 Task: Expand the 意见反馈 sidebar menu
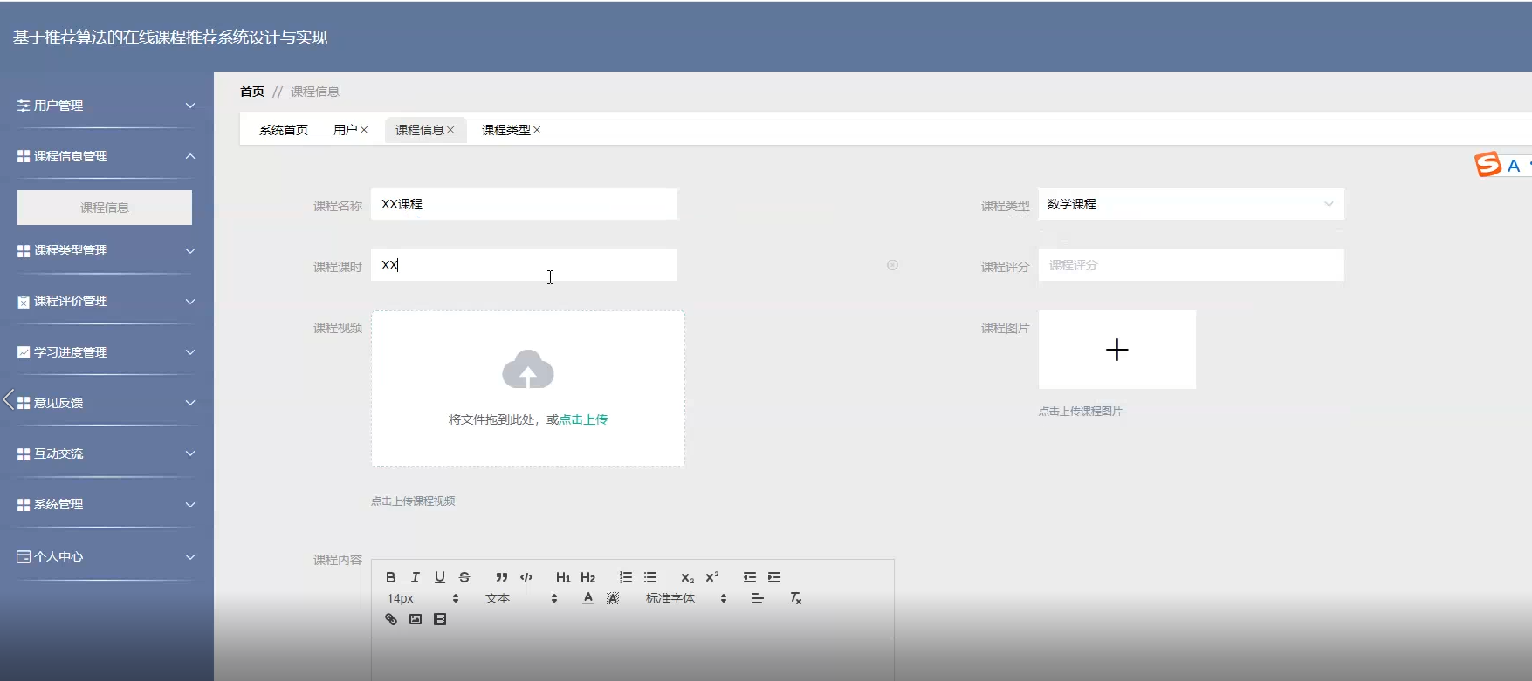pos(105,403)
